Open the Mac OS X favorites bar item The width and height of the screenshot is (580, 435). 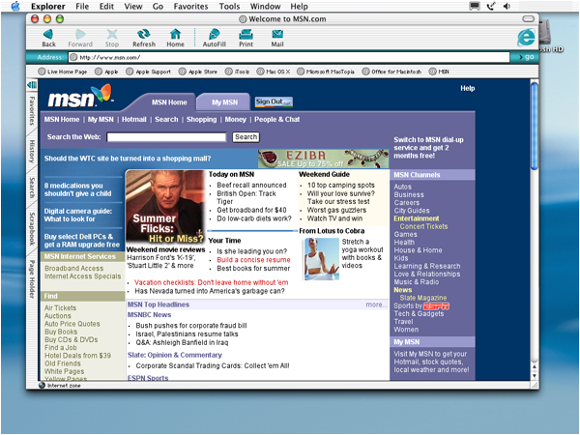point(274,72)
